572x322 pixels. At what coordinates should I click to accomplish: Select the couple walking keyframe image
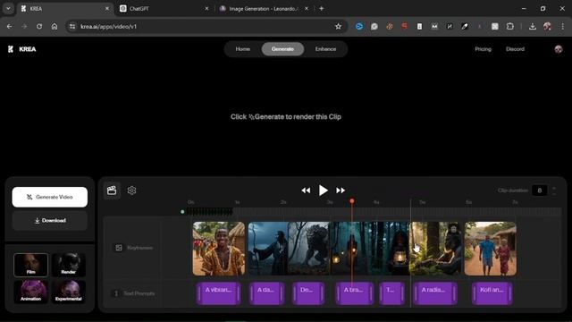click(491, 249)
